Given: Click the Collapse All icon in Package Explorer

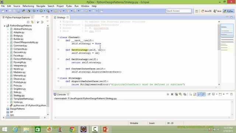Looking at the screenshot, I should point(28,22).
